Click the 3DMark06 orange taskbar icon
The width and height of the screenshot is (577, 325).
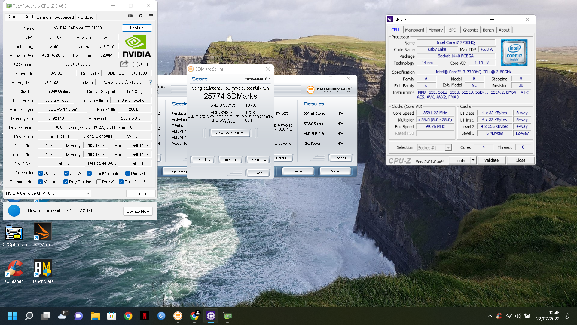point(178,316)
